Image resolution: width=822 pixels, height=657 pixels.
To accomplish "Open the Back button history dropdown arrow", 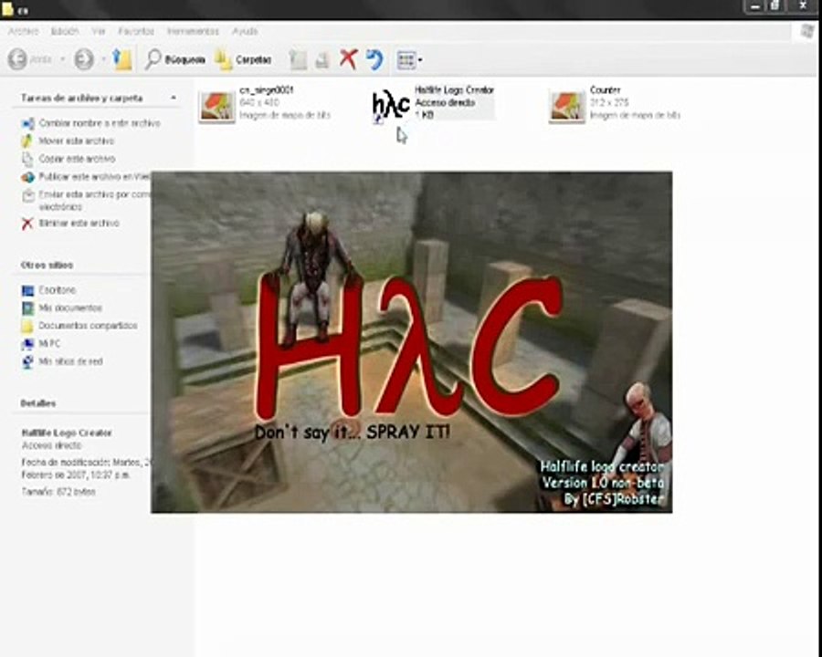I will click(x=62, y=59).
